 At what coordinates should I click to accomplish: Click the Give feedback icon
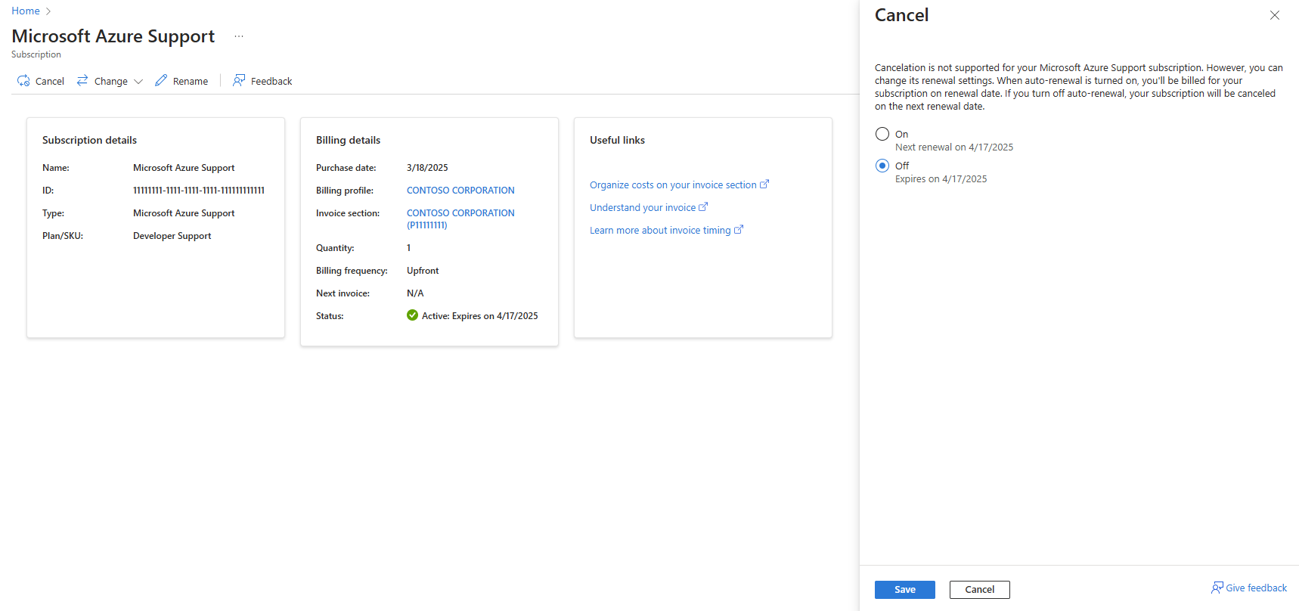[x=1217, y=588]
